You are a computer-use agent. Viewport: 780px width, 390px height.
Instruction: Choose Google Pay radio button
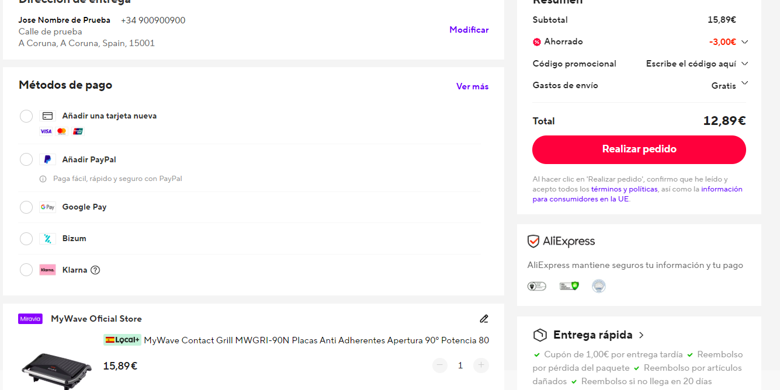coord(26,207)
